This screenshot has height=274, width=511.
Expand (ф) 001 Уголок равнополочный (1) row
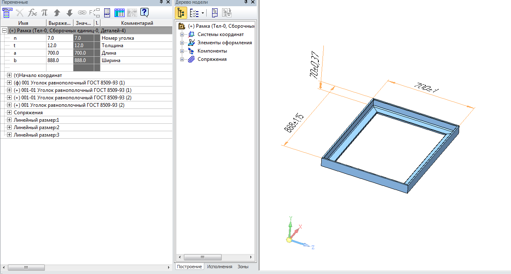coord(10,83)
